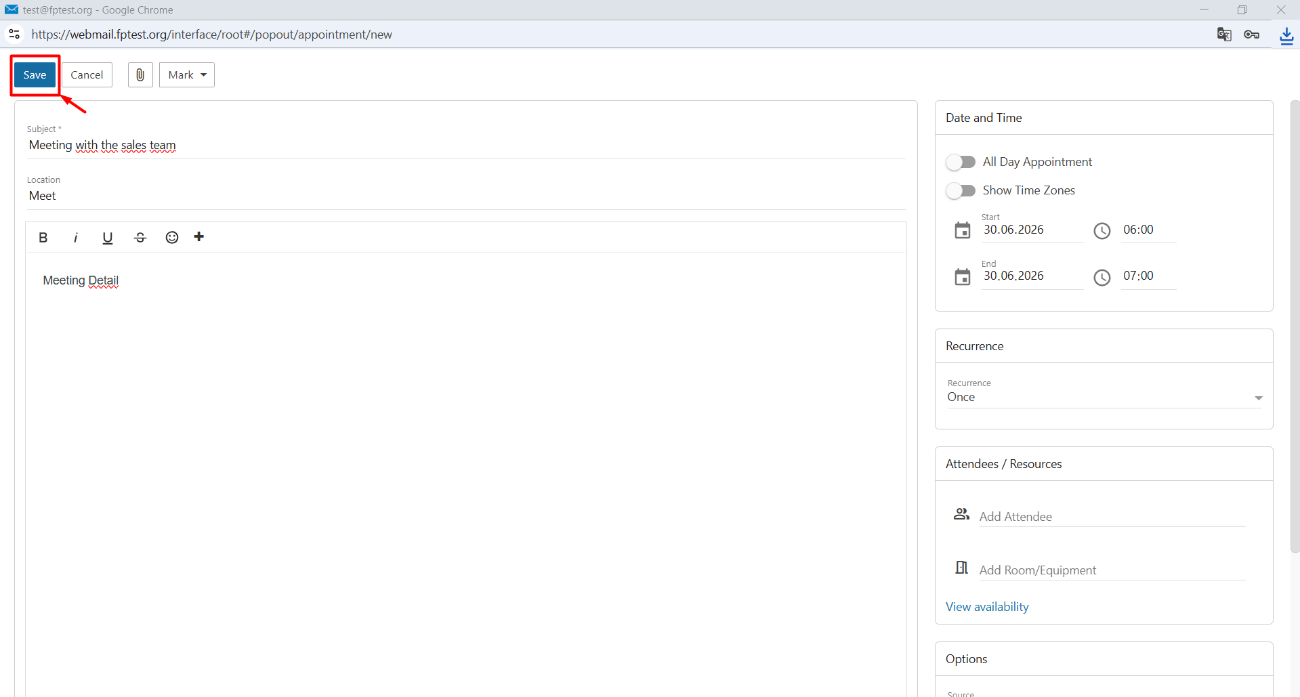
Task: Save the appointment
Action: (35, 75)
